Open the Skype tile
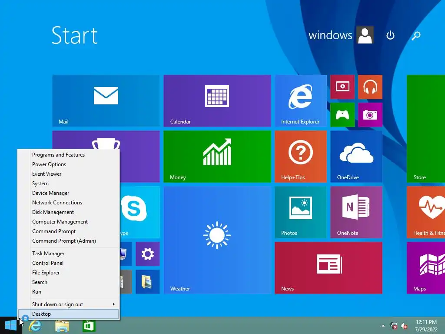The height and width of the screenshot is (334, 445). (x=139, y=212)
